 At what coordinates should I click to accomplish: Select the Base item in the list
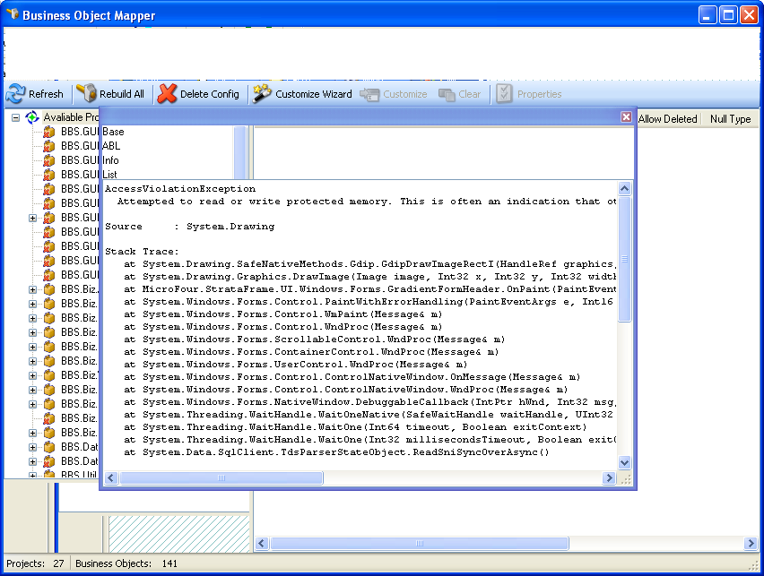click(113, 132)
